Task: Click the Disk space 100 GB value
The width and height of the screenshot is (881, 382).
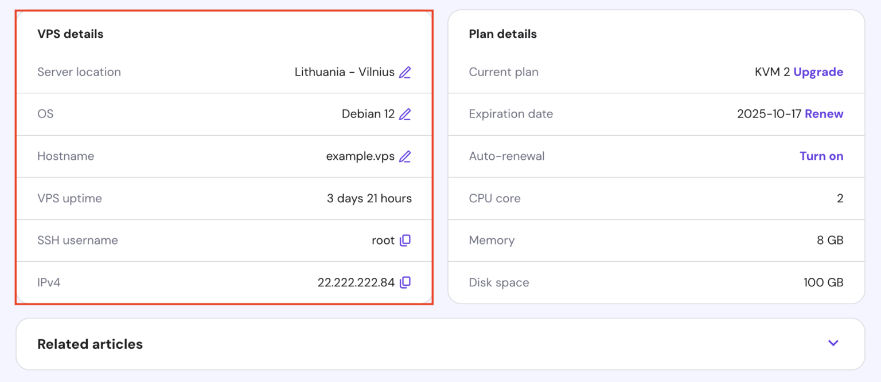Action: pos(824,282)
